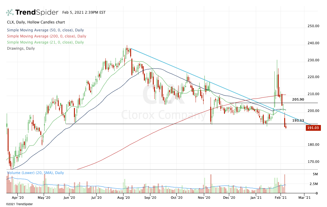Click the Aug '20 date axis label
Screen dimensions: 327x207
point(123,198)
